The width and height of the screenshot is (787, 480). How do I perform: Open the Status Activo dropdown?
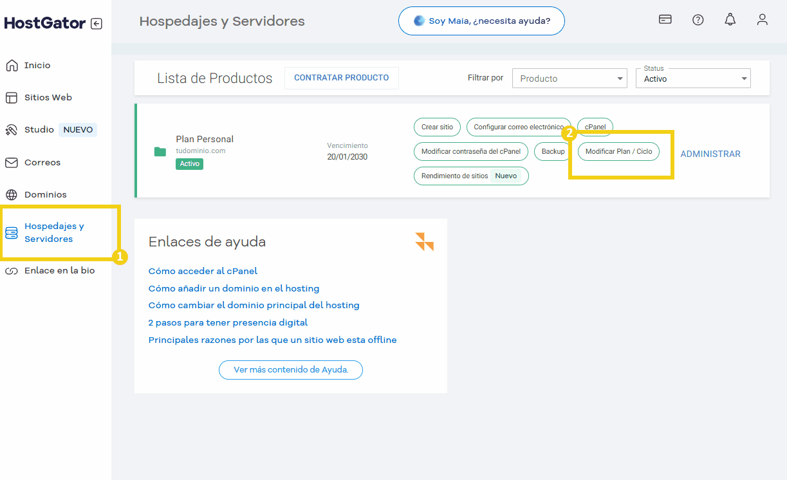[x=693, y=78]
